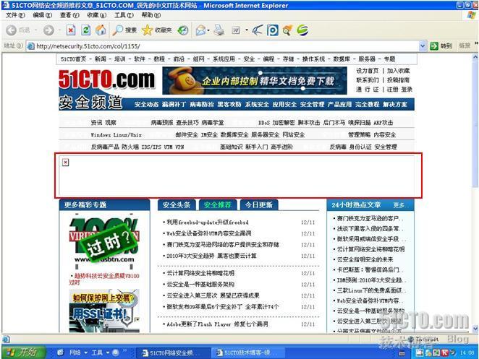Click the 51CTO.com logo
Image resolution: width=479 pixels, height=359 pixels.
point(107,79)
